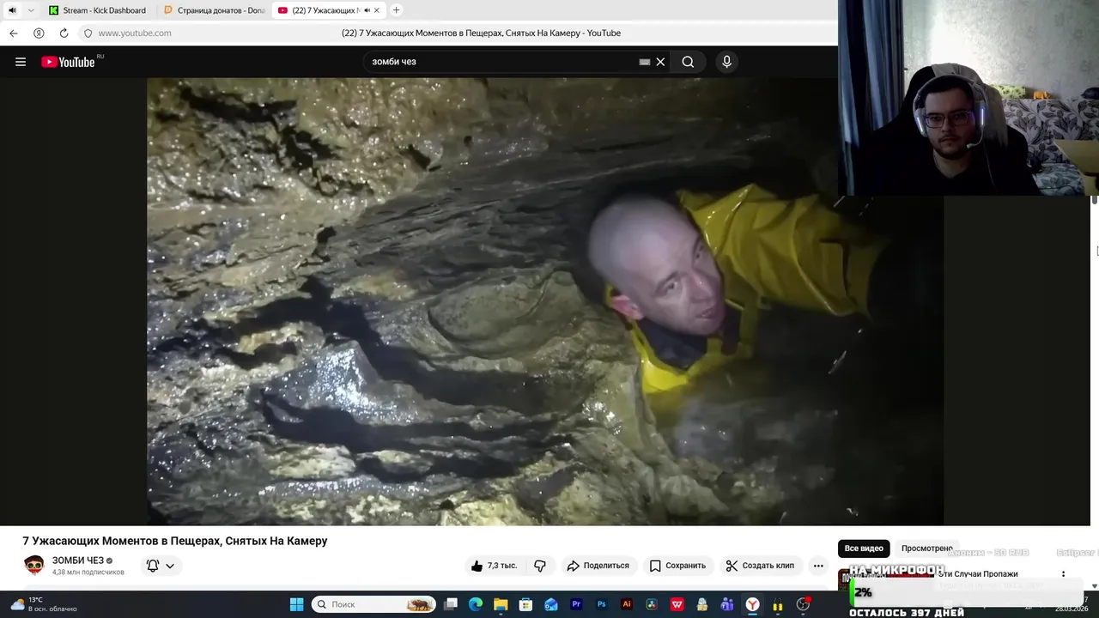1099x618 pixels.
Task: Open the ЗОМБИ ЧЕЗ channel name link
Action: pos(78,560)
